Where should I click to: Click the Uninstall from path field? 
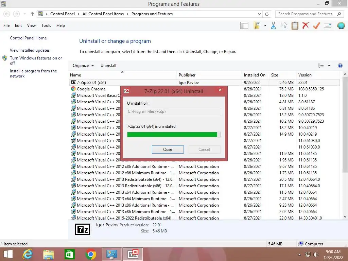coord(174,111)
